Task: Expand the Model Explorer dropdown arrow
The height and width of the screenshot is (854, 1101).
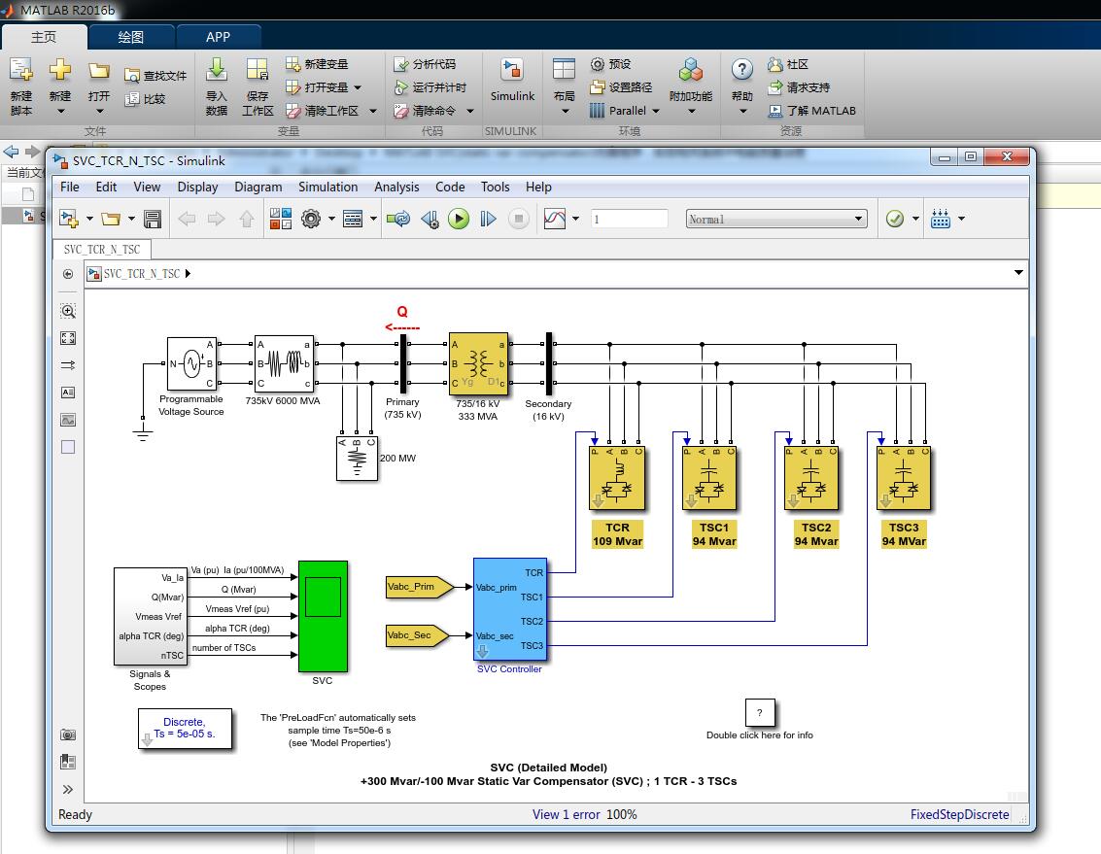Action: [x=373, y=220]
